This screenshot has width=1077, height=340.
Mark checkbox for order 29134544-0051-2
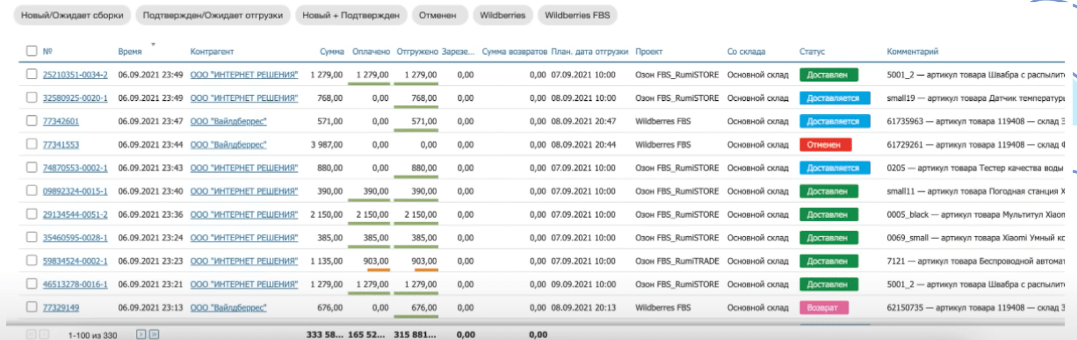tap(32, 214)
